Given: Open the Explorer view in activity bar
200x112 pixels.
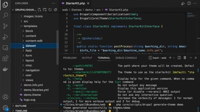Looking at the screenshot, I should 5,5.
